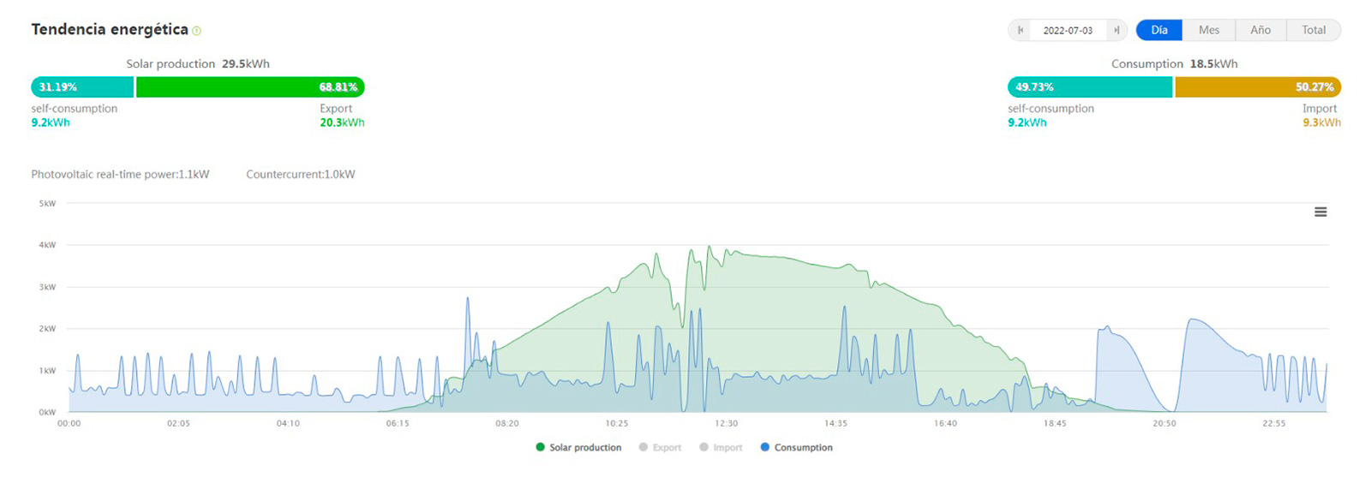Go to next day arrow
Image resolution: width=1371 pixels, height=477 pixels.
click(x=1117, y=30)
